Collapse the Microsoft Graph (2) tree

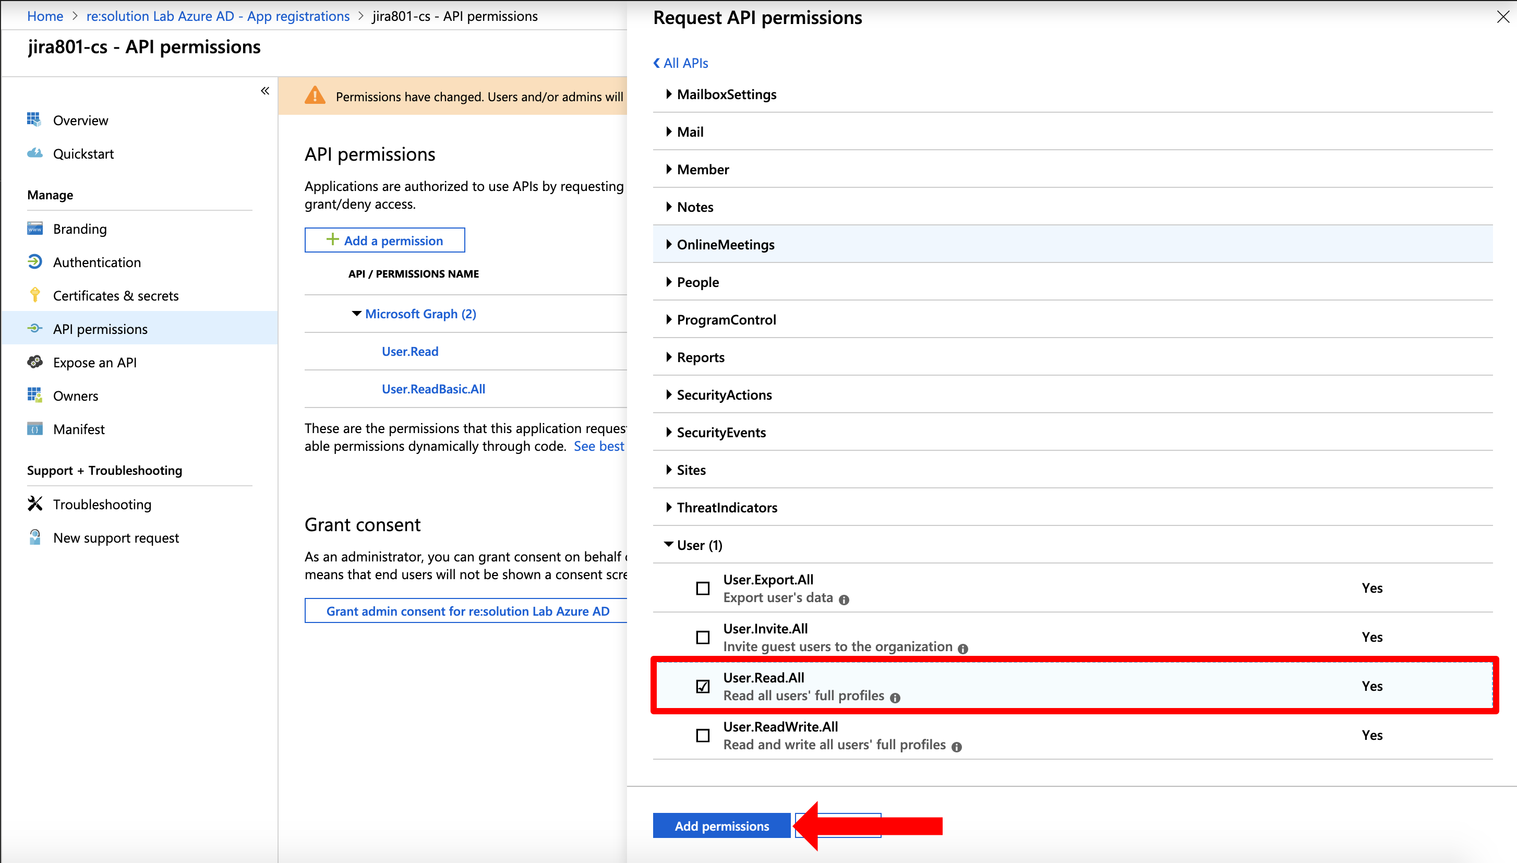click(356, 313)
